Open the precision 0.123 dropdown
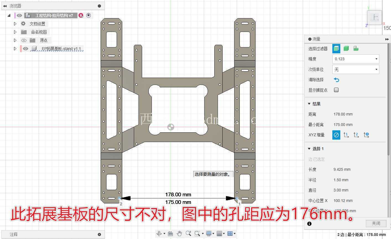The image size is (391, 239). point(356,59)
